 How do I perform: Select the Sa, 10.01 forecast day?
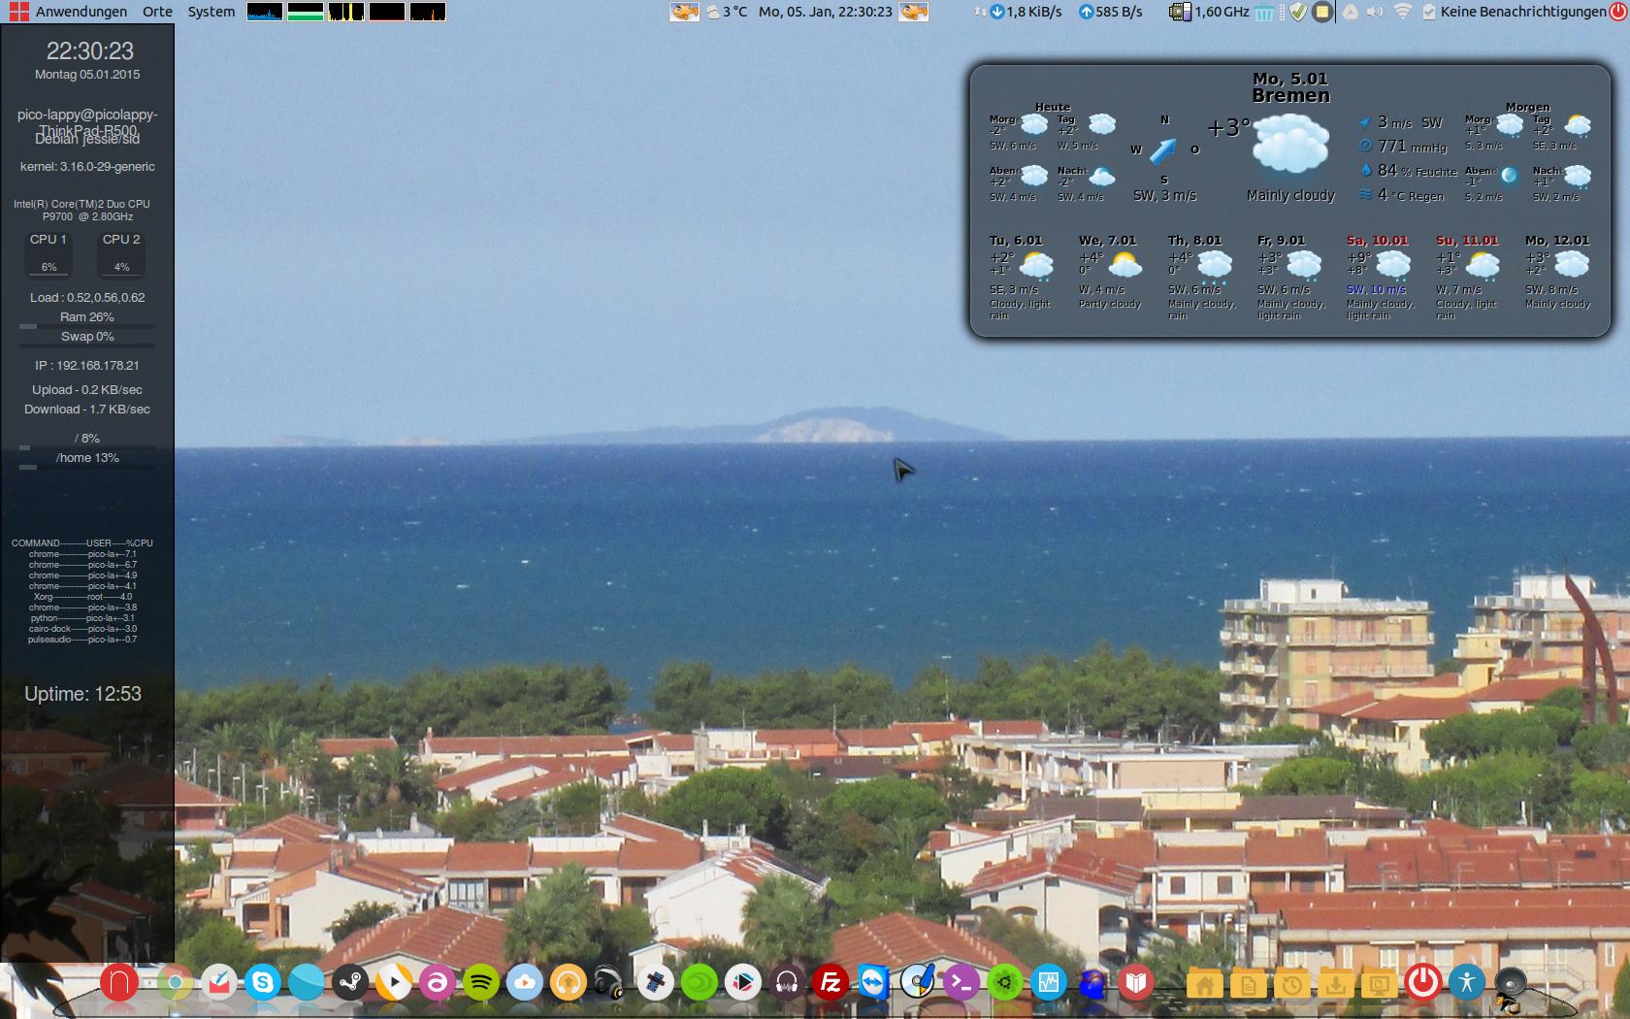coord(1377,240)
